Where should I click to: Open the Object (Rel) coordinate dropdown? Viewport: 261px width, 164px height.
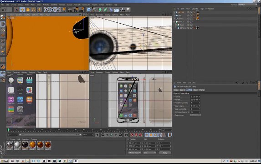[x=135, y=153]
